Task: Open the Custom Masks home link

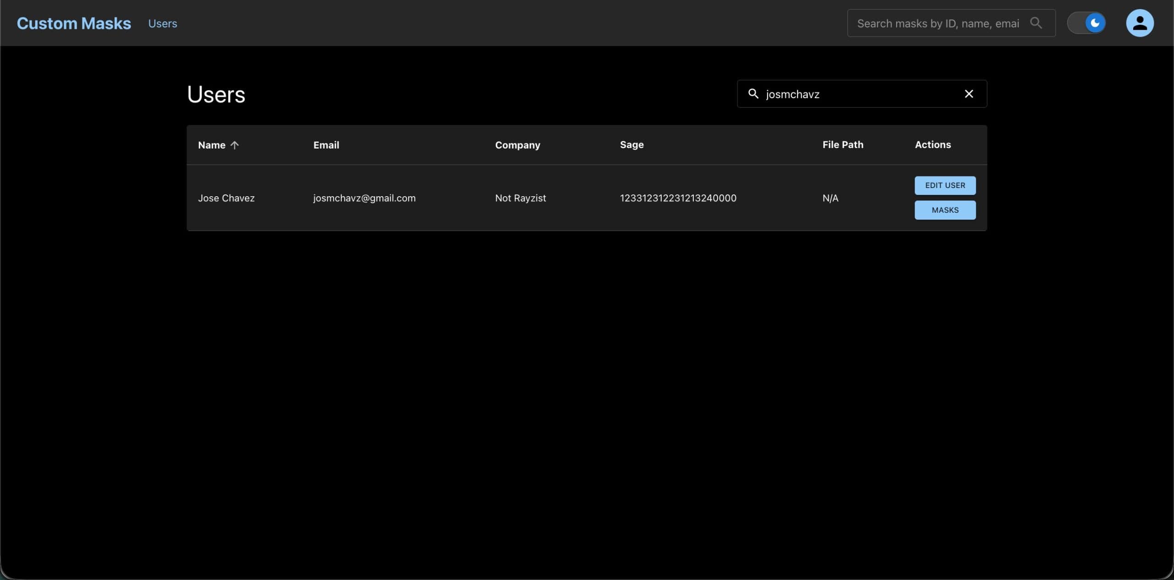Action: click(74, 23)
